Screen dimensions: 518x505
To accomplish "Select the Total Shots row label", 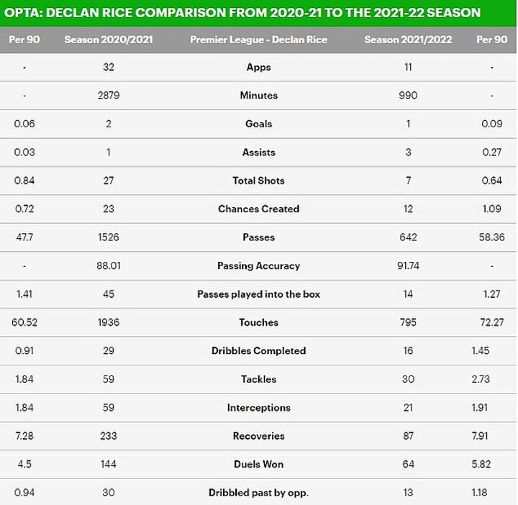I will click(x=258, y=181).
